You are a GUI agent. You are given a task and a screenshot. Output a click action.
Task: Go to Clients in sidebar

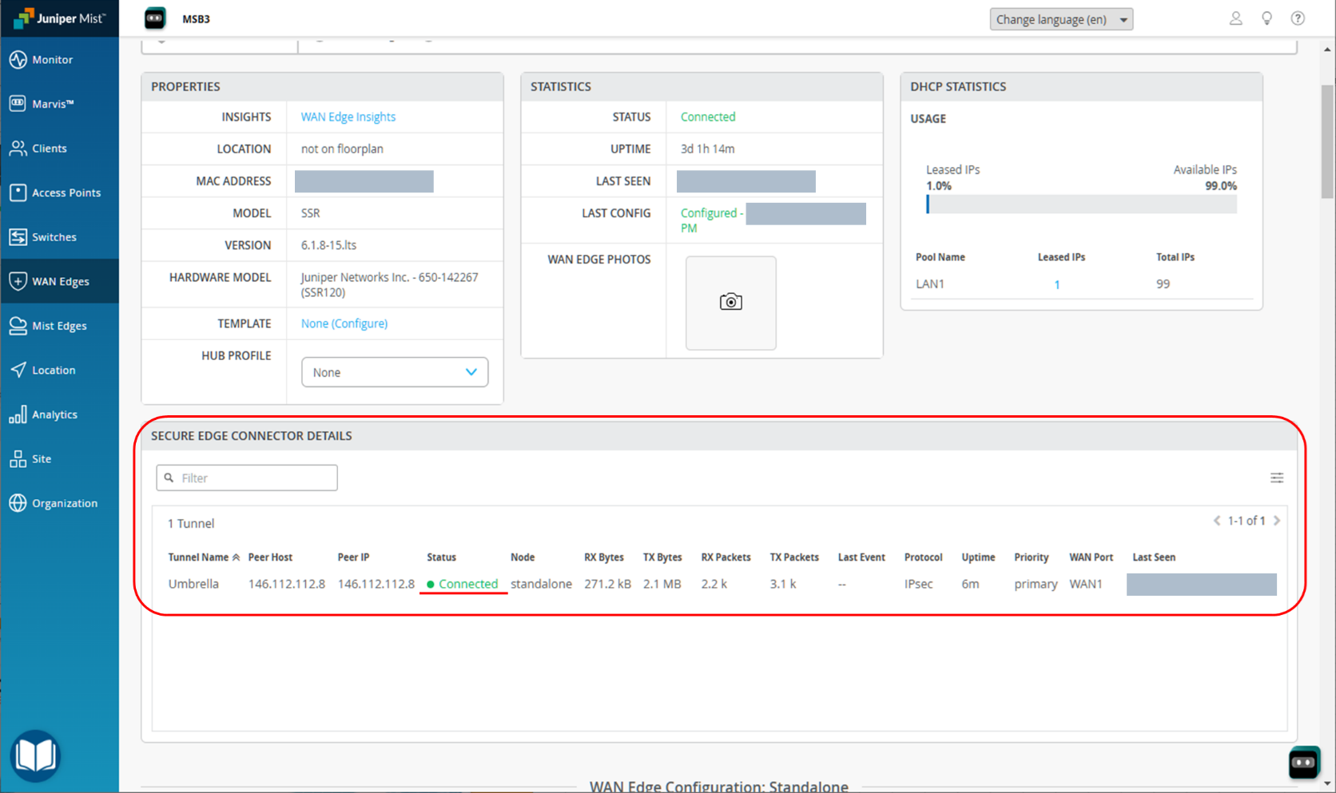59,149
